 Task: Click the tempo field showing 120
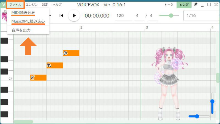pyautogui.click(x=123, y=16)
